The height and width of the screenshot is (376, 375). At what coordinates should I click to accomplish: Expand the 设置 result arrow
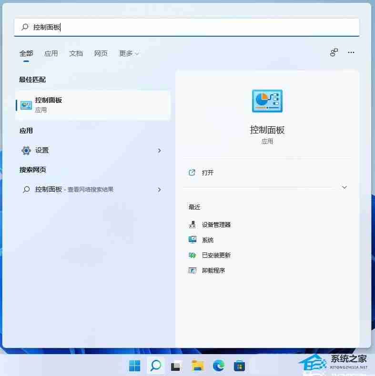point(159,151)
